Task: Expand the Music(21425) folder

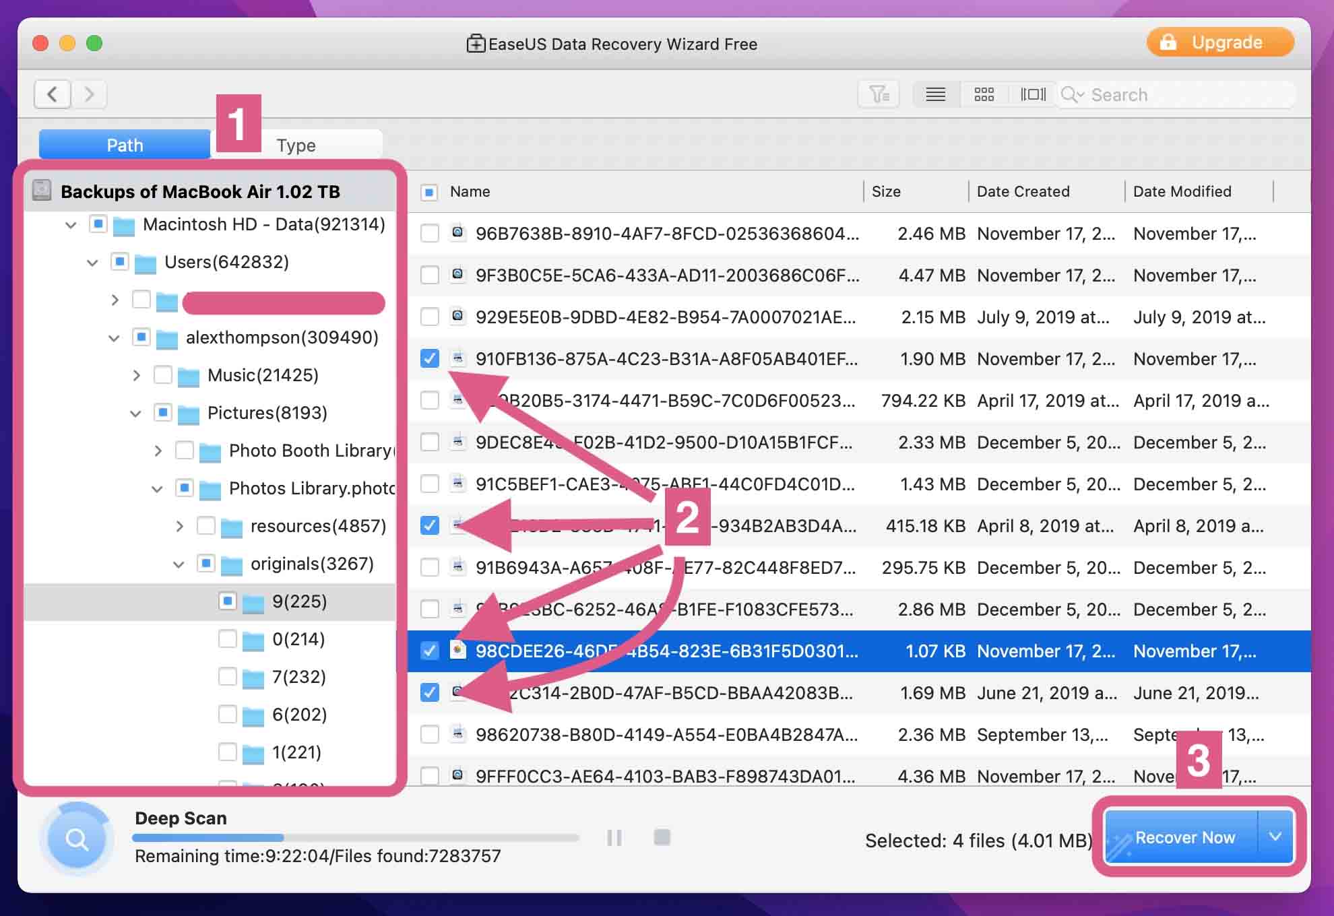Action: click(x=136, y=375)
